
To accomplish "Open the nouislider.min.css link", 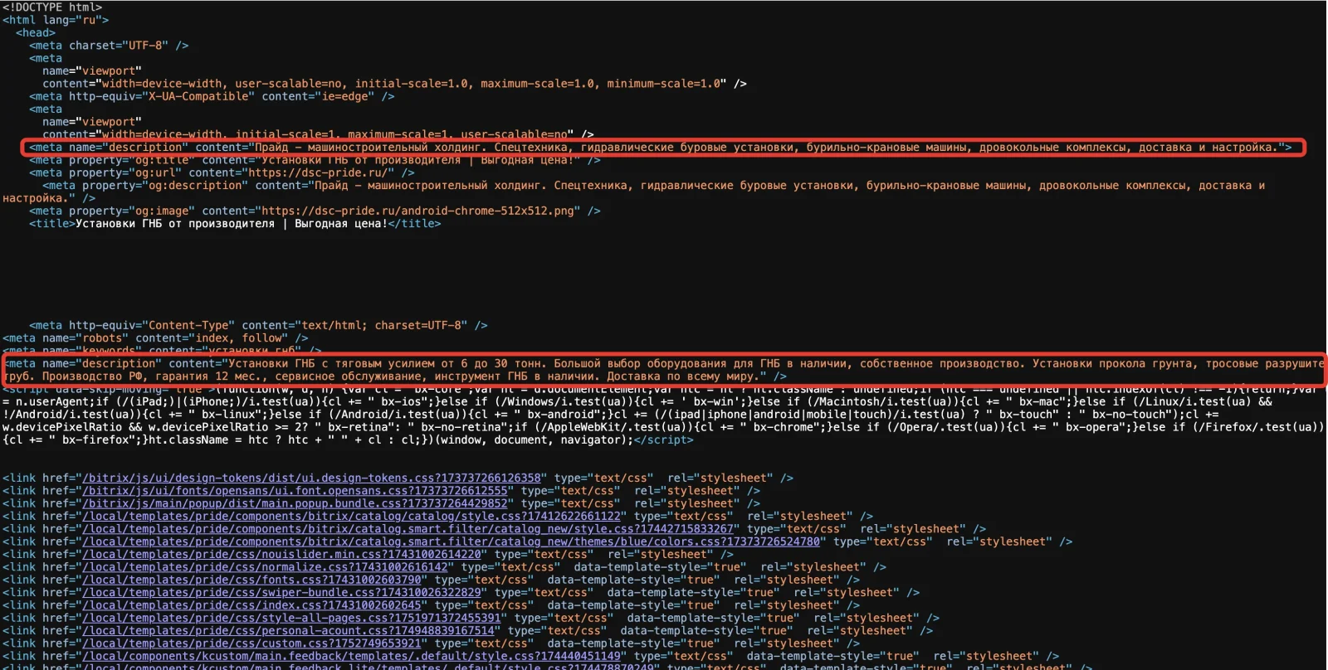I will coord(281,555).
